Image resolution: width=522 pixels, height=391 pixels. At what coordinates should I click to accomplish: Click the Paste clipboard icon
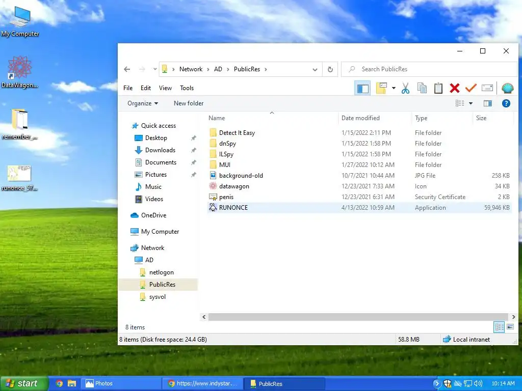[x=438, y=88]
